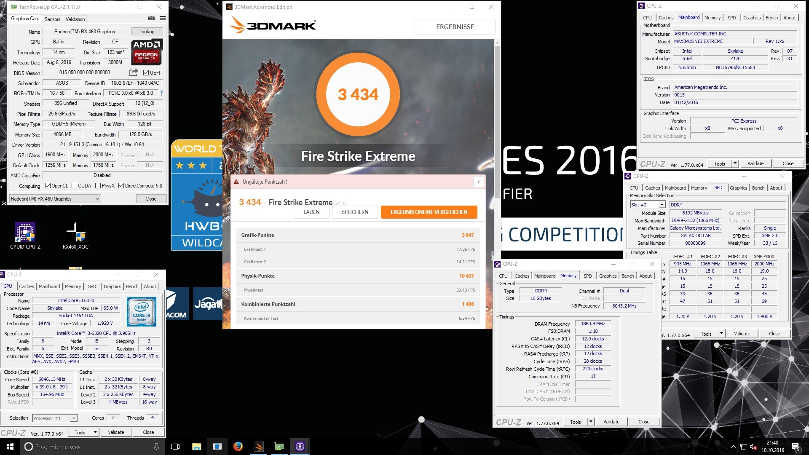This screenshot has width=809, height=455.
Task: Switch to CPU-Z via purple taskbar icon
Action: coord(300,447)
